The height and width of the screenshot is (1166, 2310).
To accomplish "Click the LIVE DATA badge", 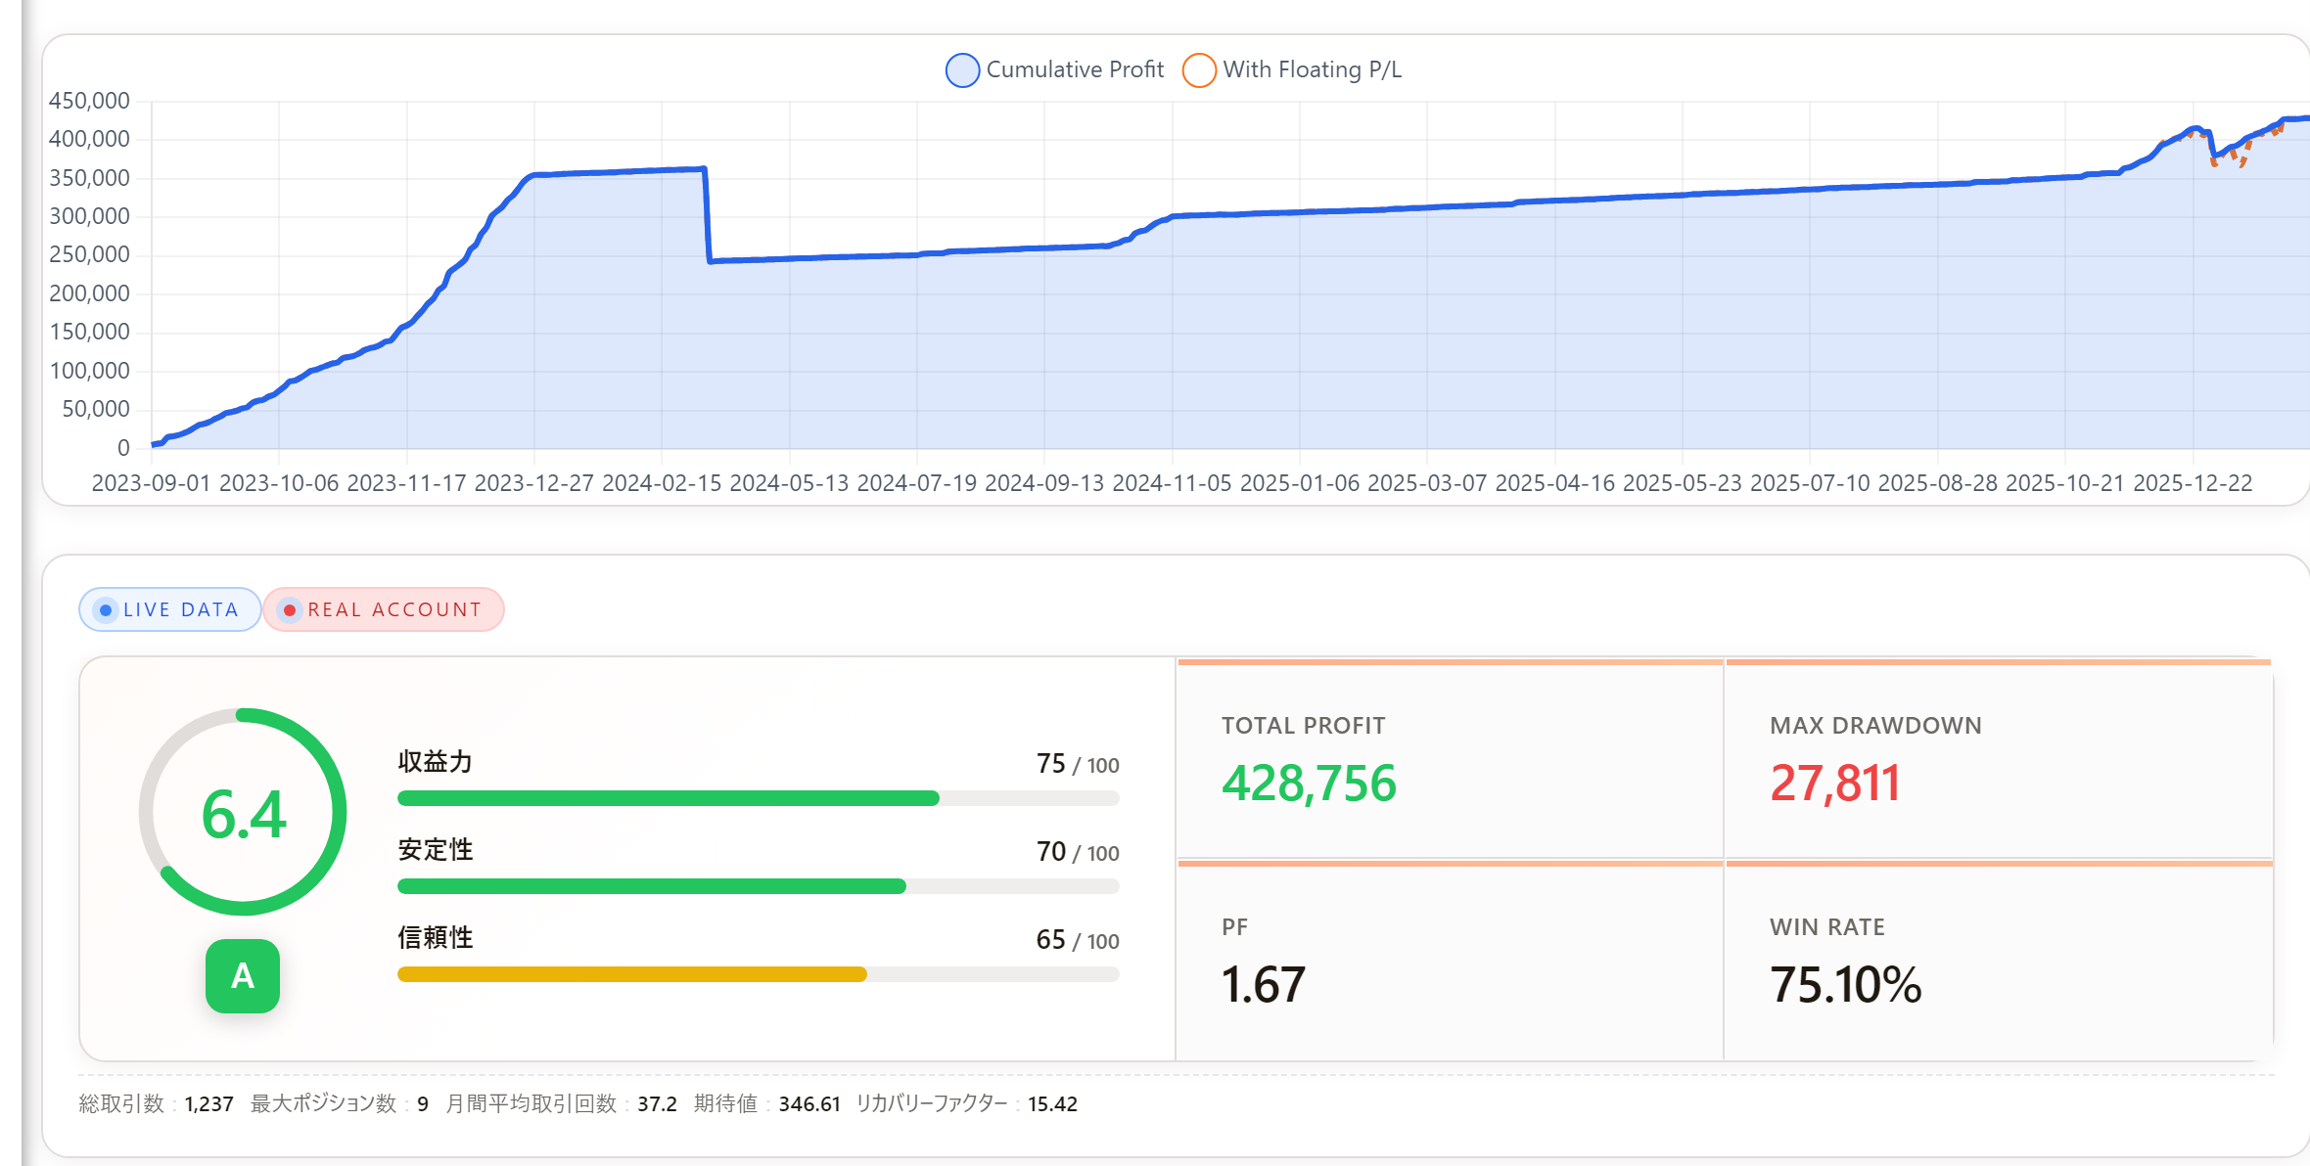I will pyautogui.click(x=169, y=609).
